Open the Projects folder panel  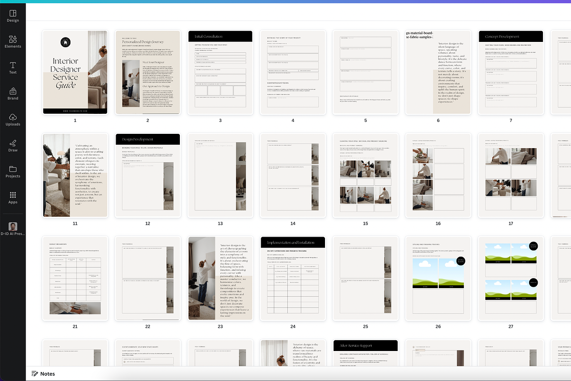click(13, 172)
